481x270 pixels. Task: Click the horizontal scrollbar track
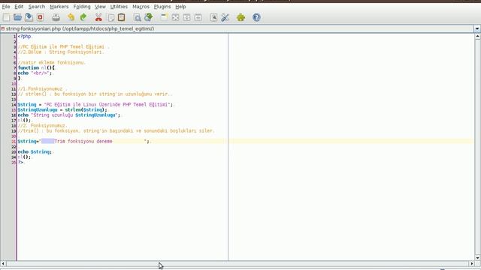click(x=237, y=263)
